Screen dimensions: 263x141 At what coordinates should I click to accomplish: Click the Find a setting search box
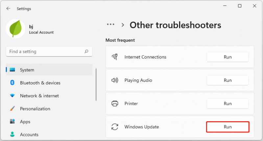tap(49, 52)
